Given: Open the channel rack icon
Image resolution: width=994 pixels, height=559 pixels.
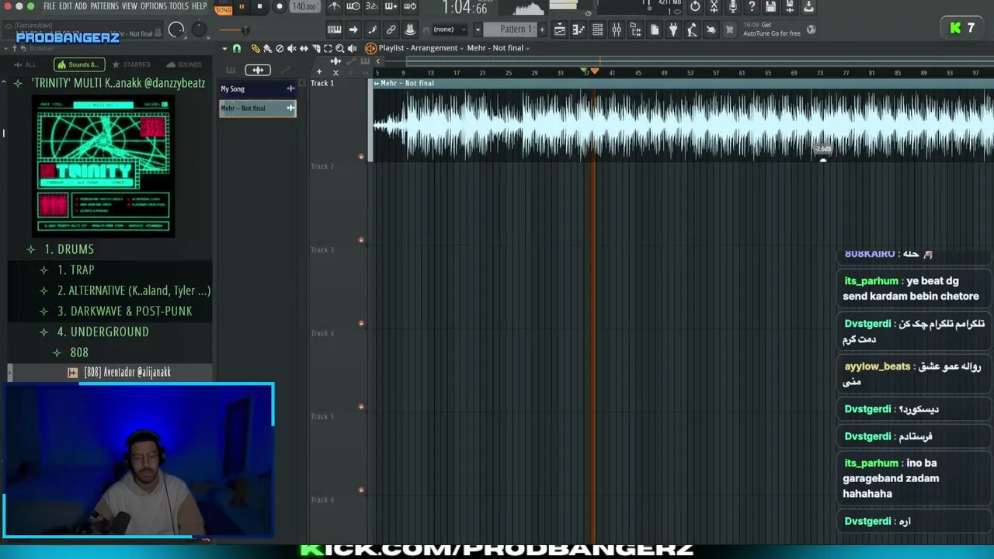Looking at the screenshot, I should [x=597, y=30].
